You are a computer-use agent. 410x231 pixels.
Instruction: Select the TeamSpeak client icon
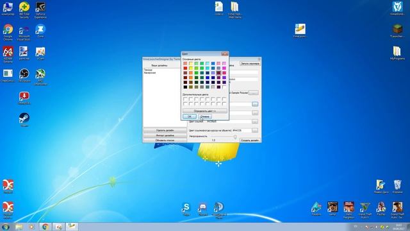pyautogui.click(x=219, y=210)
